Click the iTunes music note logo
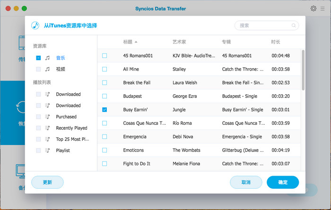Image resolution: width=331 pixels, height=210 pixels. 35,25
